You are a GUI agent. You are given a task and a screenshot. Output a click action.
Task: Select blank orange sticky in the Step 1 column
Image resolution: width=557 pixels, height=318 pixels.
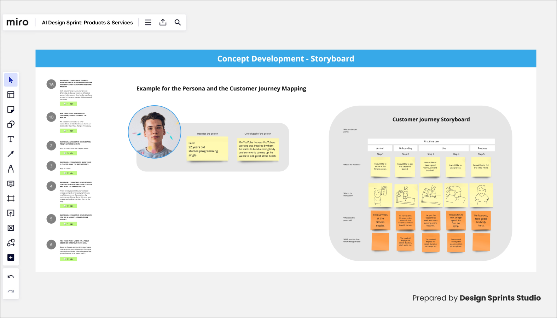coord(380,242)
